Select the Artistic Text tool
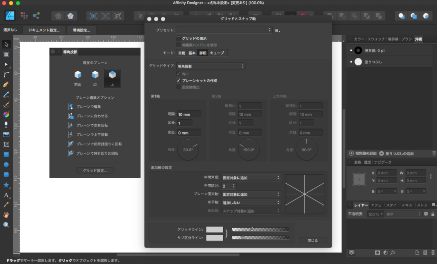 point(6,195)
